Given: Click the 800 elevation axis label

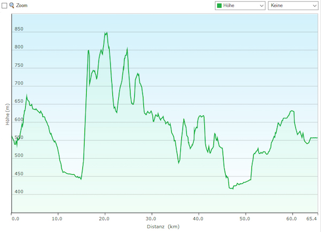Looking at the screenshot, I should point(19,47).
